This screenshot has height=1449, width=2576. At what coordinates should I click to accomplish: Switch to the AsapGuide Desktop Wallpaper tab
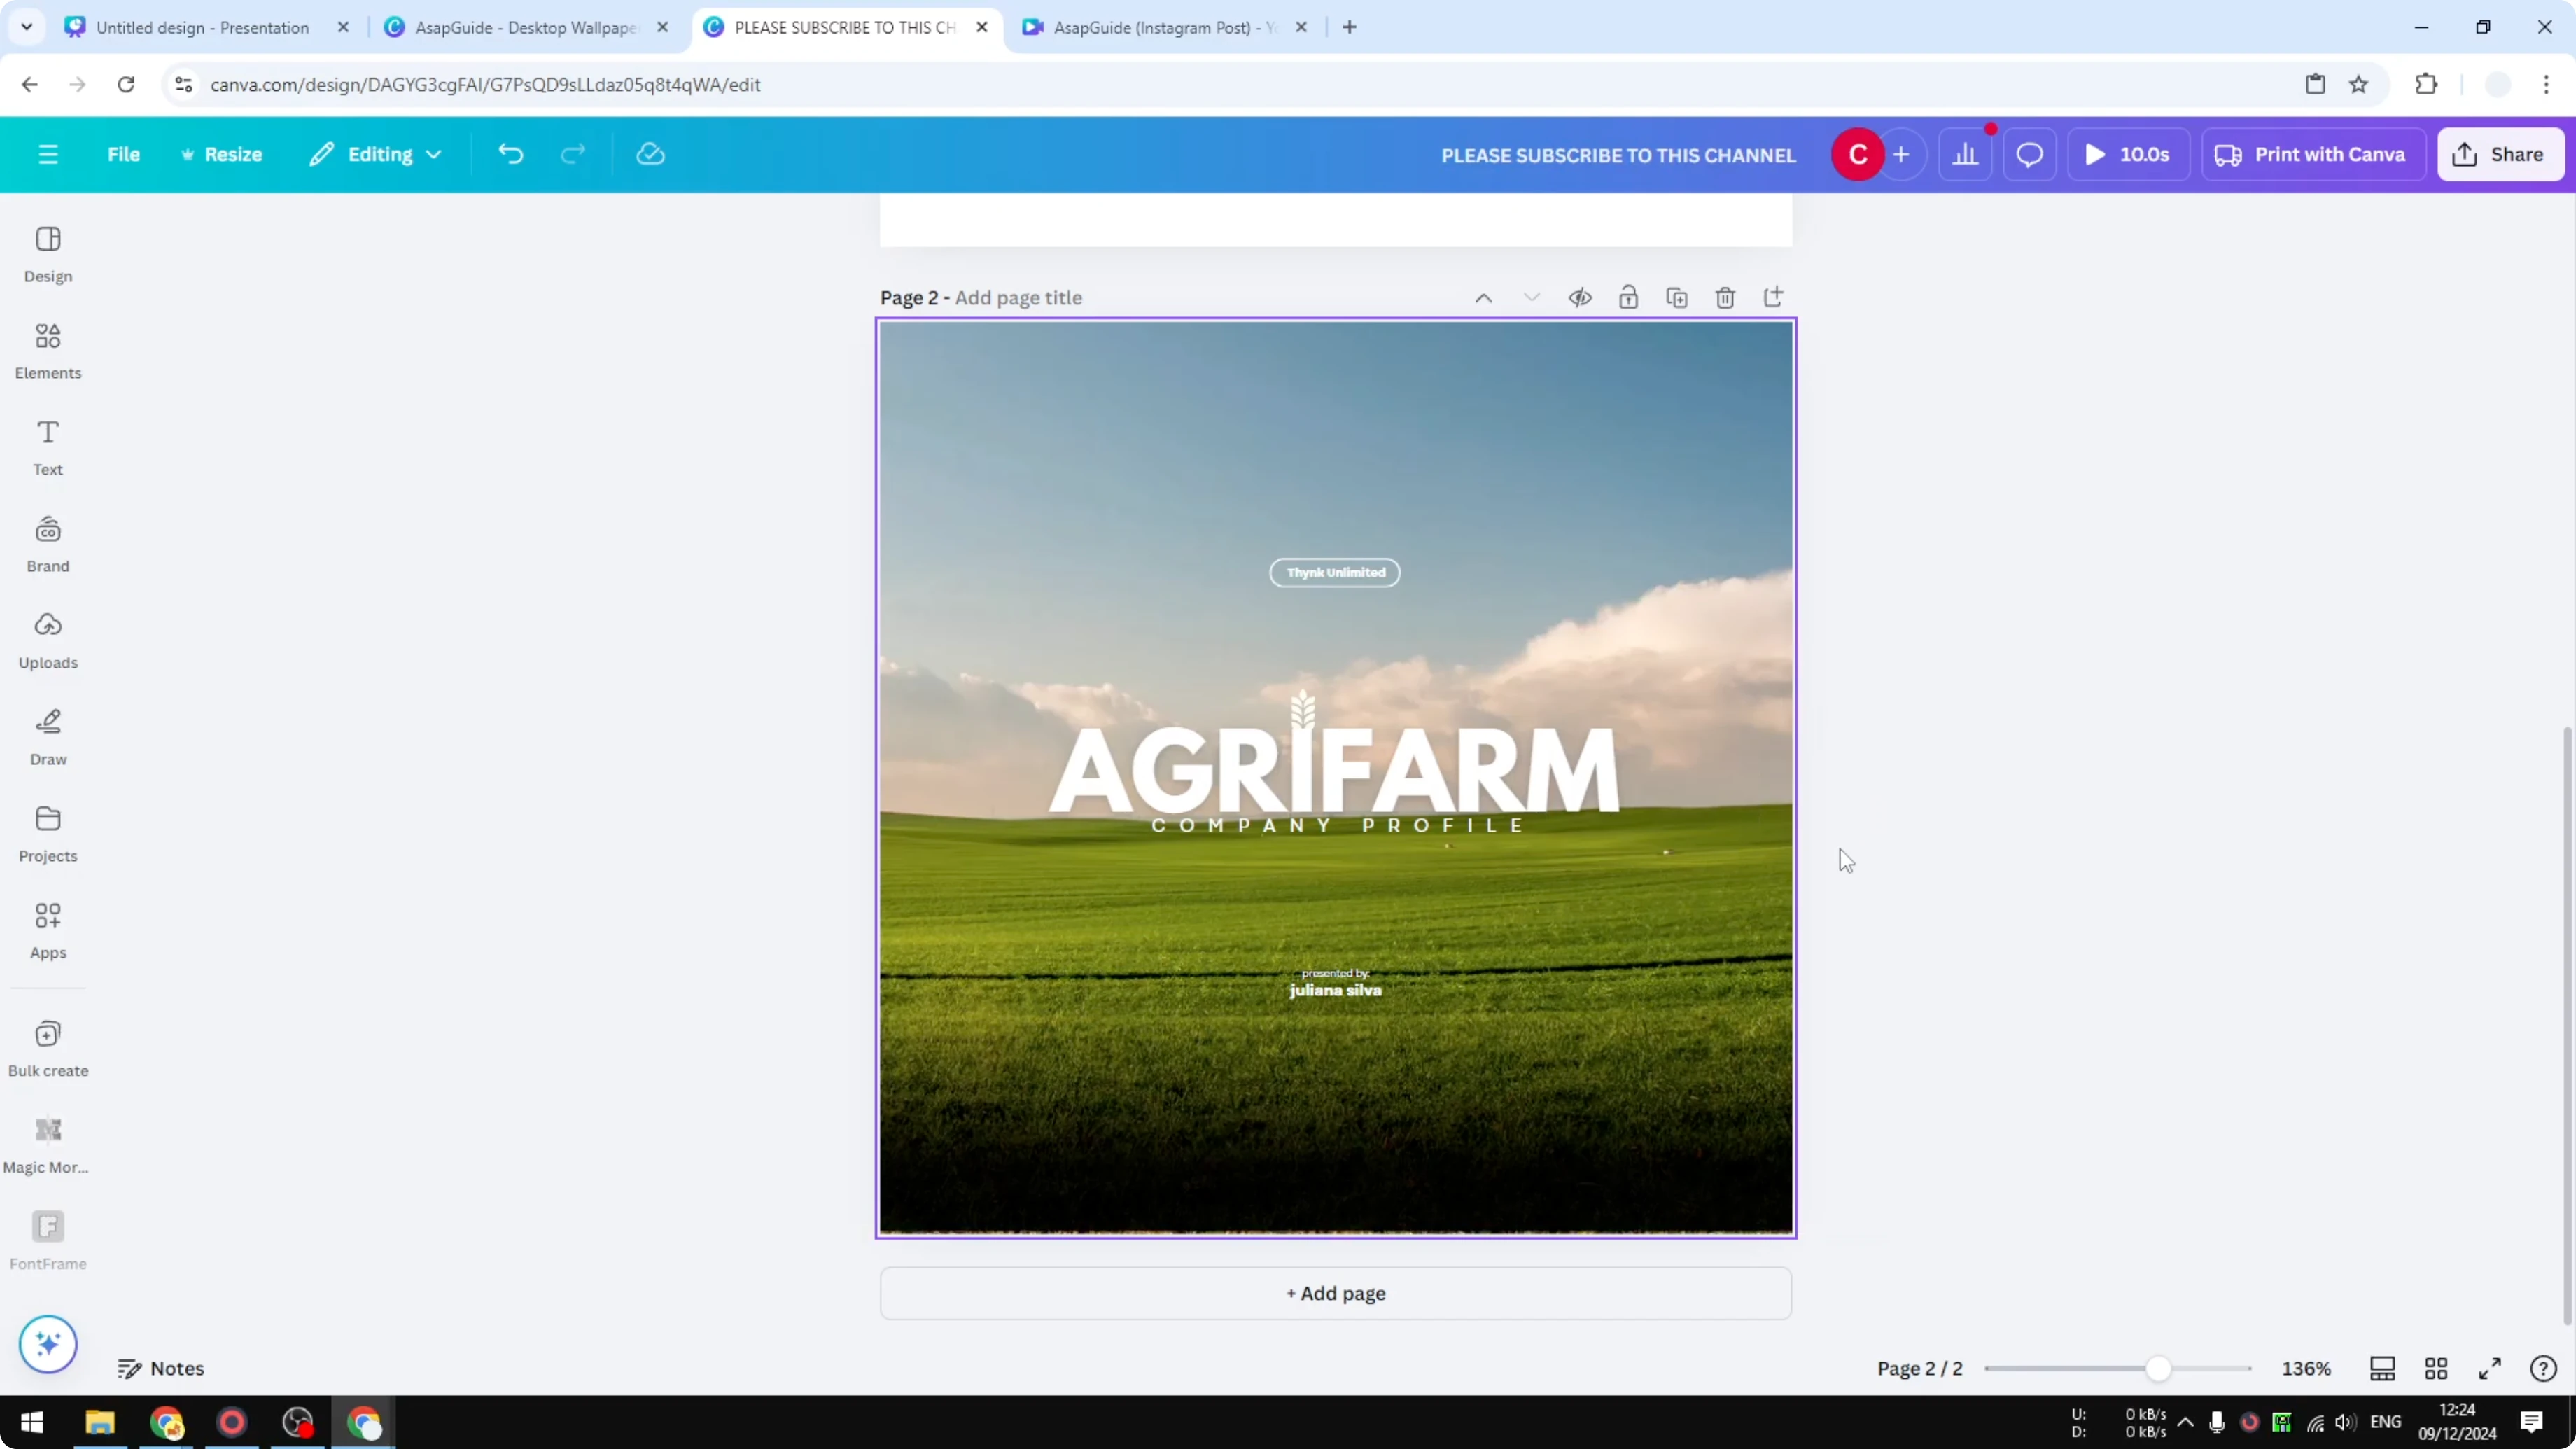coord(520,27)
